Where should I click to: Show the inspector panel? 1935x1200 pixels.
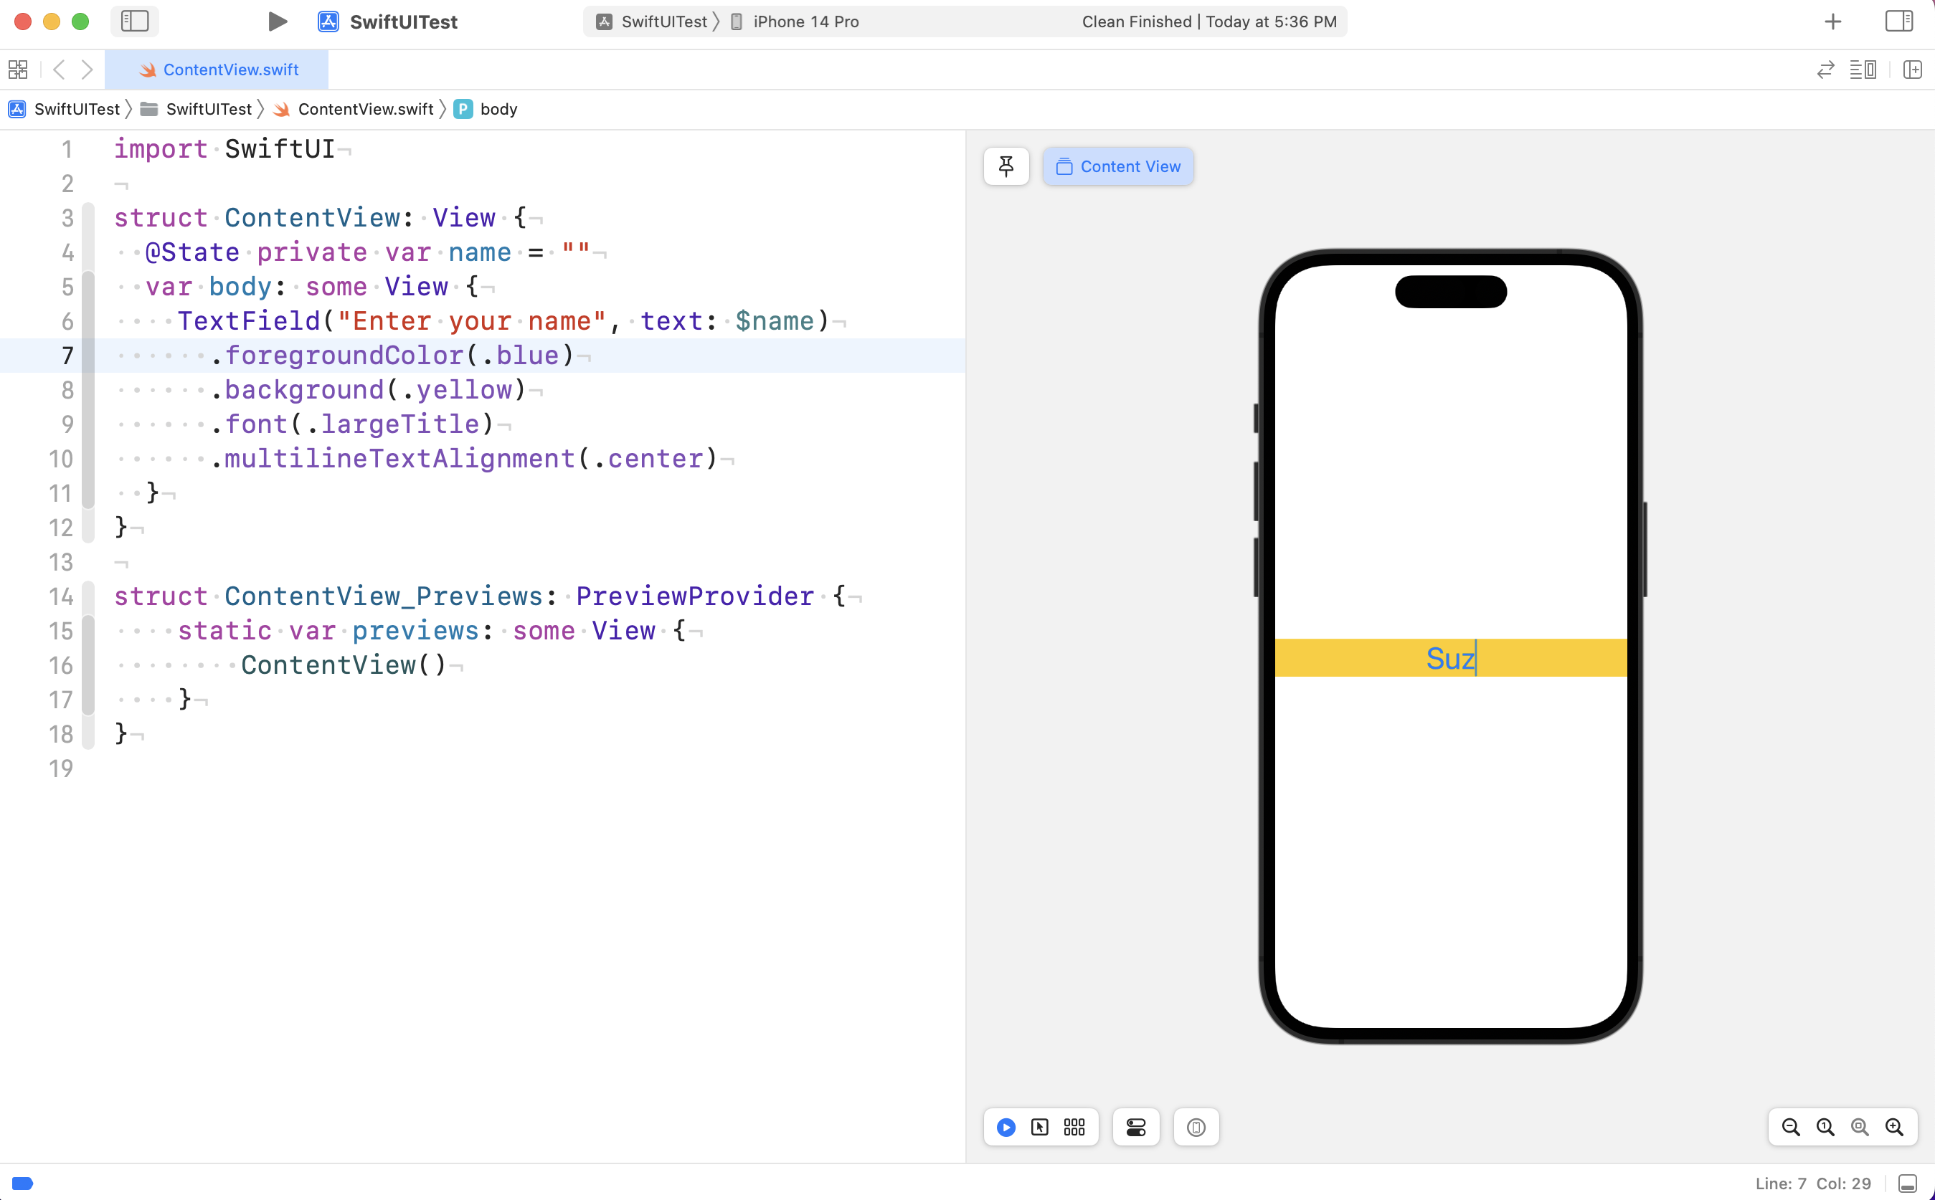[1898, 22]
